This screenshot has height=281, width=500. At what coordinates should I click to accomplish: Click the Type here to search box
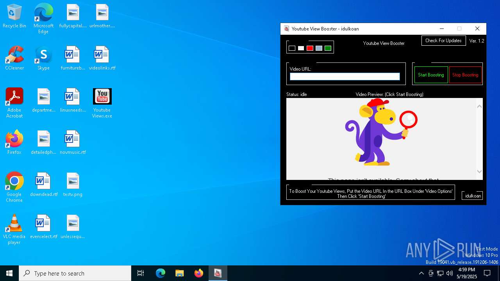(75, 273)
